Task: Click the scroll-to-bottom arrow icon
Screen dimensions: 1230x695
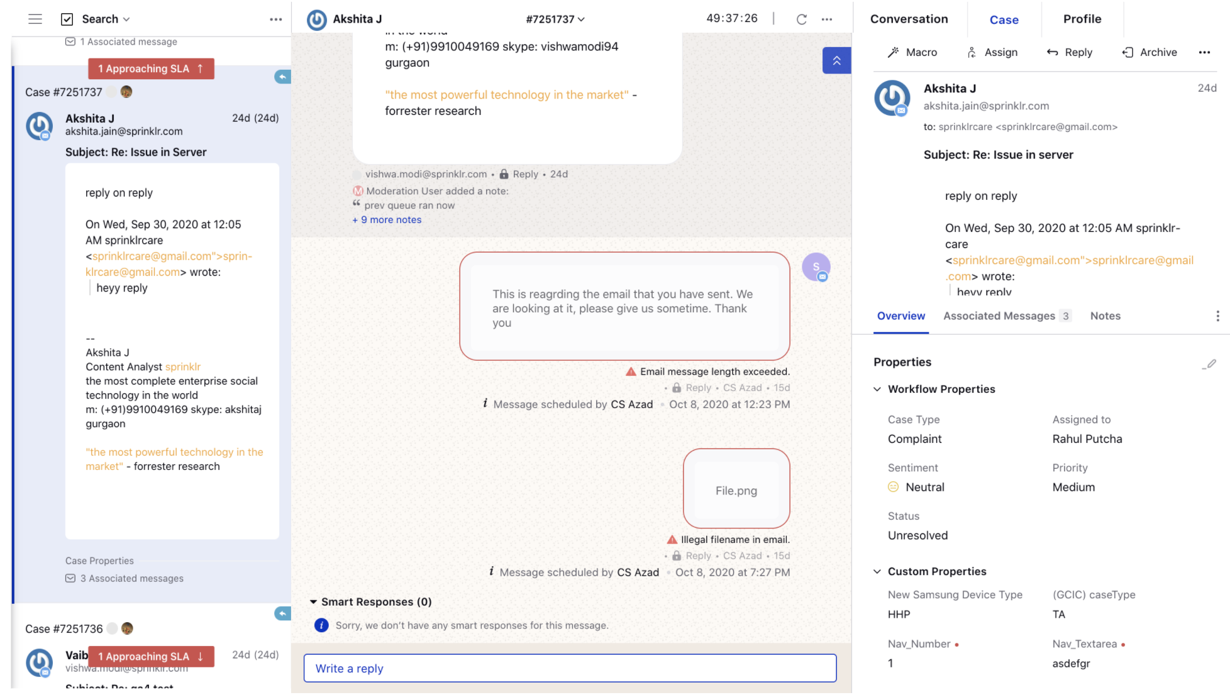Action: [x=836, y=61]
